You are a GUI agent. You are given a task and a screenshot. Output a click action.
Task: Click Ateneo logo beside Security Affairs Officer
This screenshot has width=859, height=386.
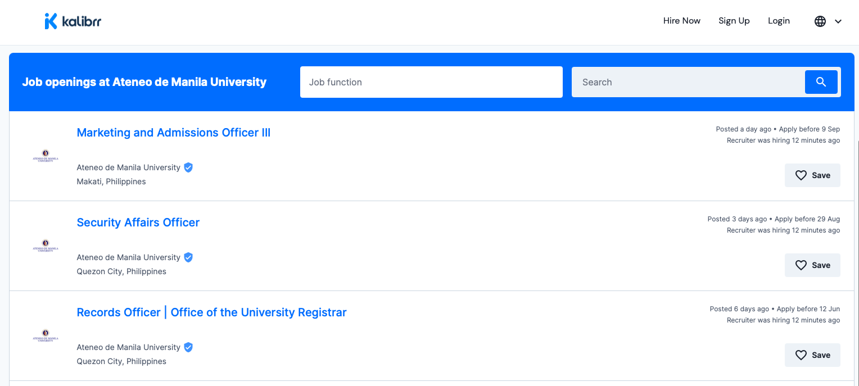[x=46, y=246]
